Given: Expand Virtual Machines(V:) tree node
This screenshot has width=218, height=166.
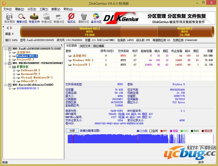Looking at the screenshot, I should click(x=14, y=78).
